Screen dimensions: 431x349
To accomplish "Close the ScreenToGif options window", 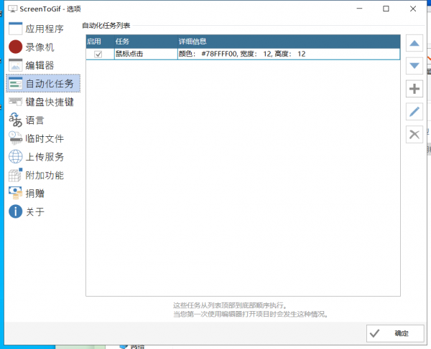I will coord(413,9).
